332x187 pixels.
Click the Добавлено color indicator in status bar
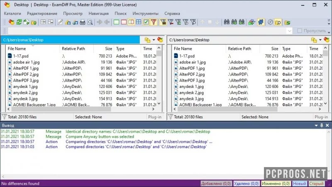pyautogui.click(x=216, y=183)
